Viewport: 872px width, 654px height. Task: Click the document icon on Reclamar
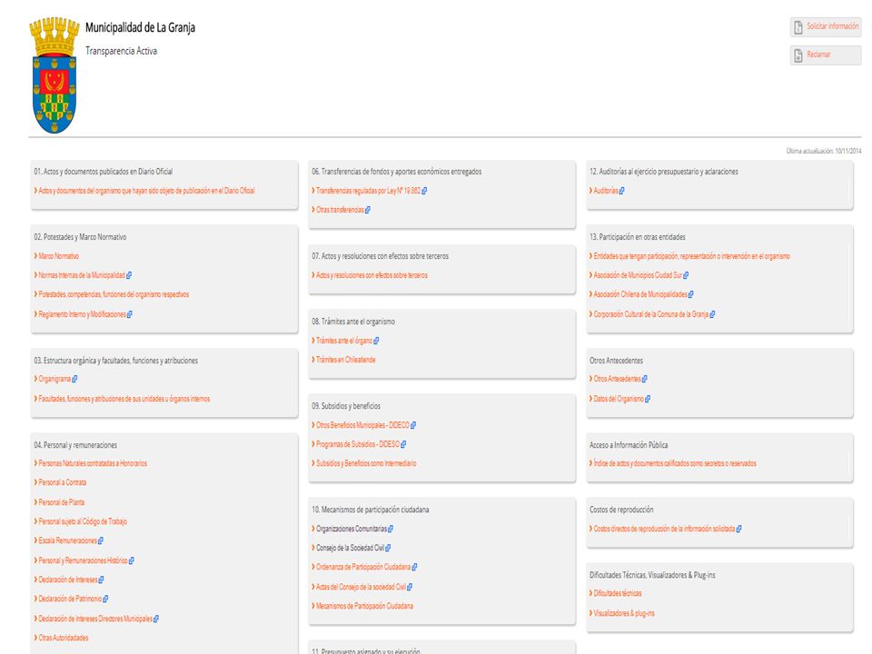[798, 55]
